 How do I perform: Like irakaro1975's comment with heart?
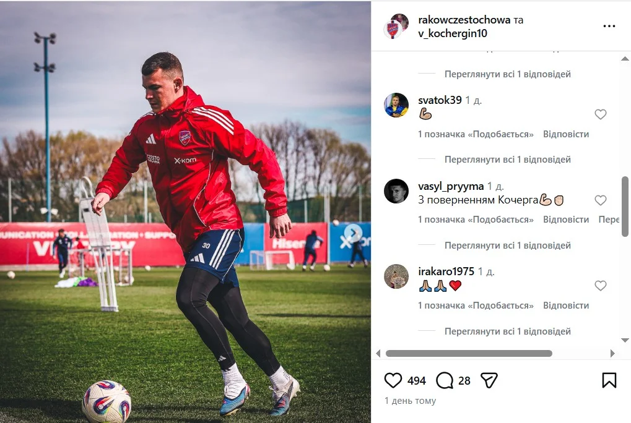[601, 286]
